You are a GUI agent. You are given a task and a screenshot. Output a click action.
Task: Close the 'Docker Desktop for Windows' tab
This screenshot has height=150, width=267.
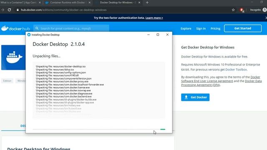coord(139,2)
